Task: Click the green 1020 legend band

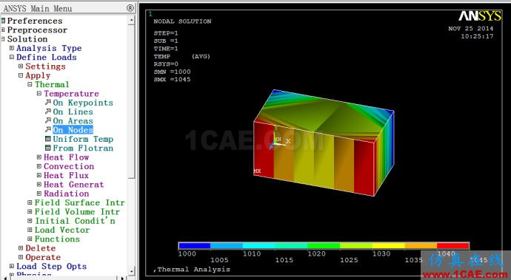Action: point(324,245)
